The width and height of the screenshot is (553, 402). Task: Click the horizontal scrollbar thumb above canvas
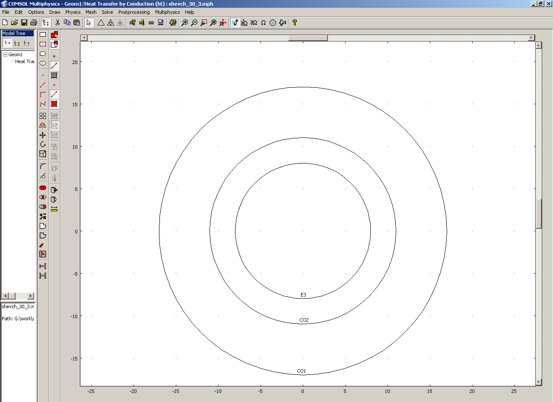308,38
